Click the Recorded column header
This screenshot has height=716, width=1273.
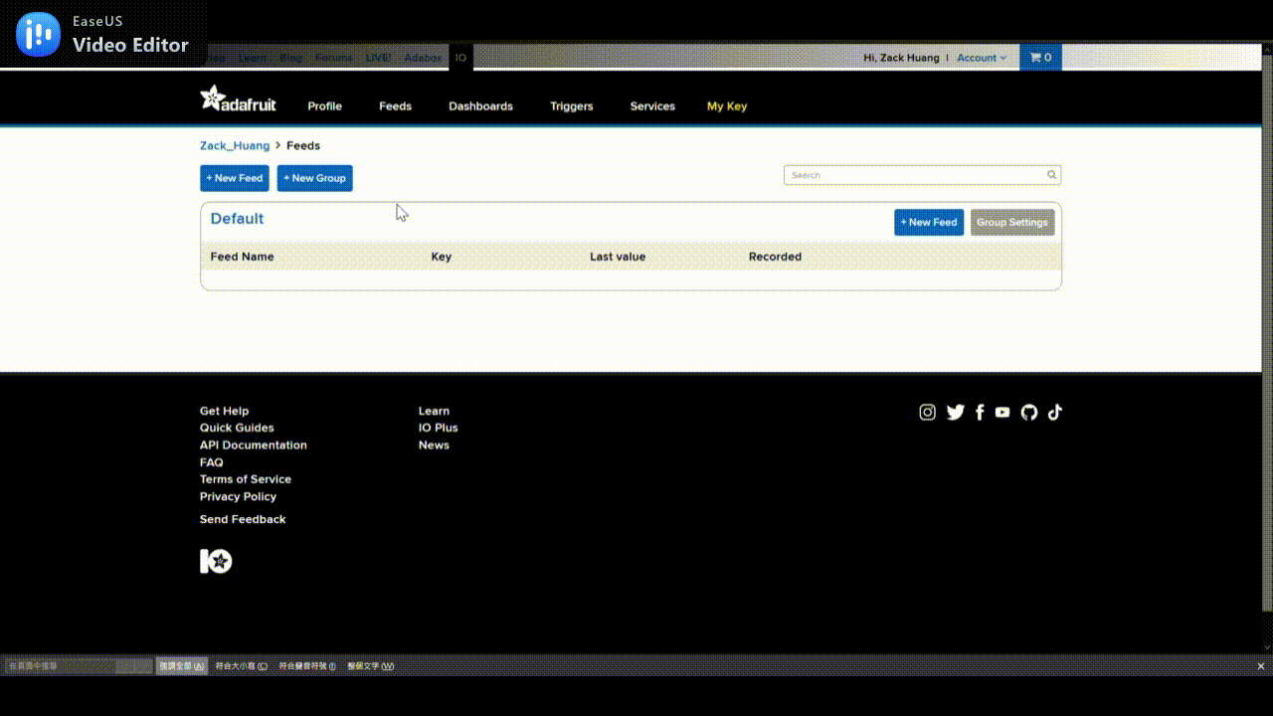coord(775,257)
